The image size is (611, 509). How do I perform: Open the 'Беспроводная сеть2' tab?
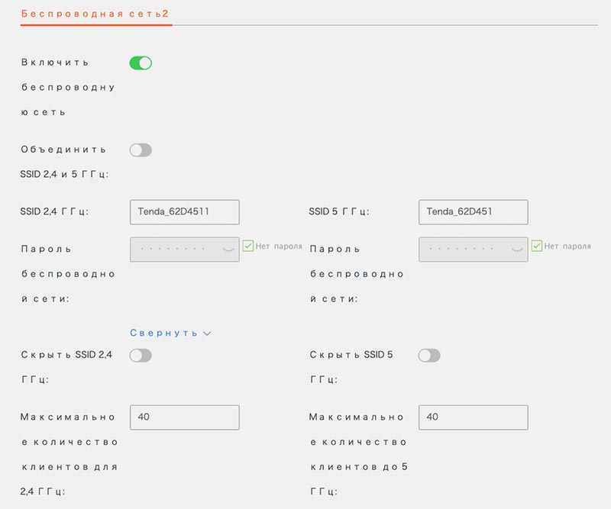[95, 14]
